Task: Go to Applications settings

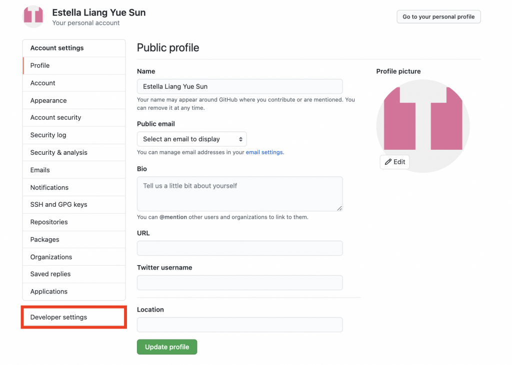Action: point(74,292)
